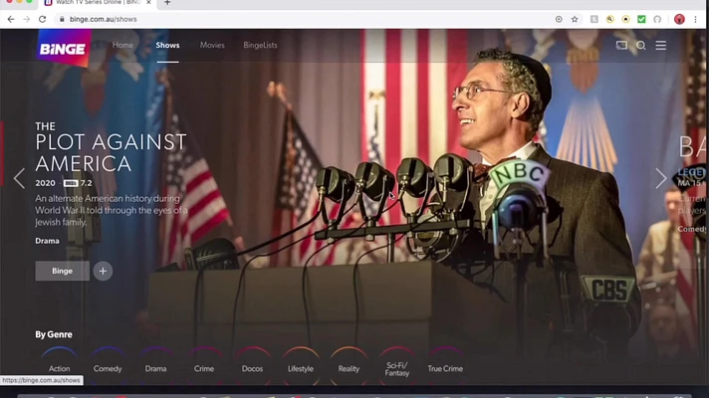Reload the page with refresh icon
This screenshot has height=398, width=709.
click(x=43, y=20)
